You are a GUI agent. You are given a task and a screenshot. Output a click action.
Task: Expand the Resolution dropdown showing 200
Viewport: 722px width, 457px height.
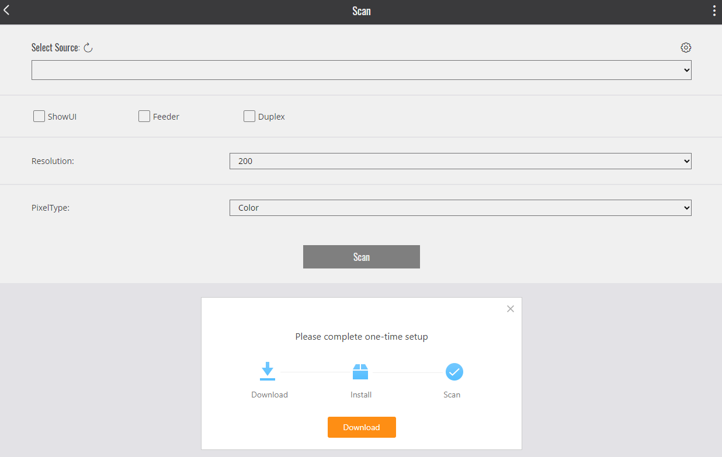460,161
